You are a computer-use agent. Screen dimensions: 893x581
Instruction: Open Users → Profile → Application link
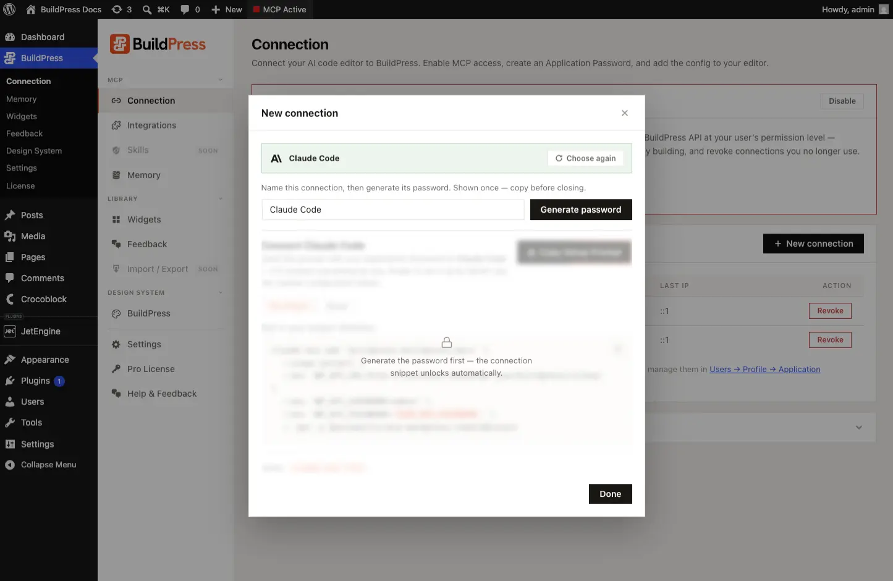pyautogui.click(x=765, y=370)
